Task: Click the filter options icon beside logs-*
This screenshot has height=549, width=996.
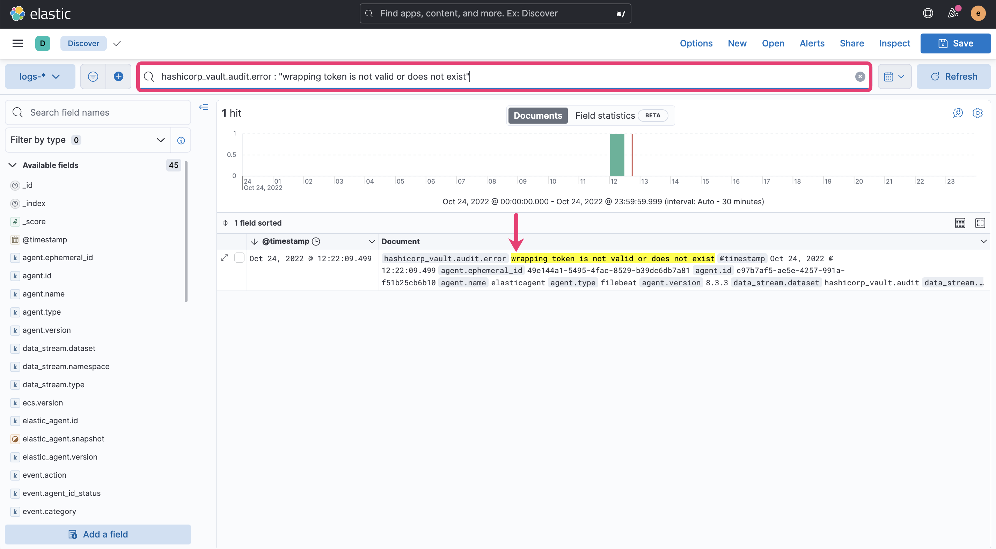Action: 93,76
